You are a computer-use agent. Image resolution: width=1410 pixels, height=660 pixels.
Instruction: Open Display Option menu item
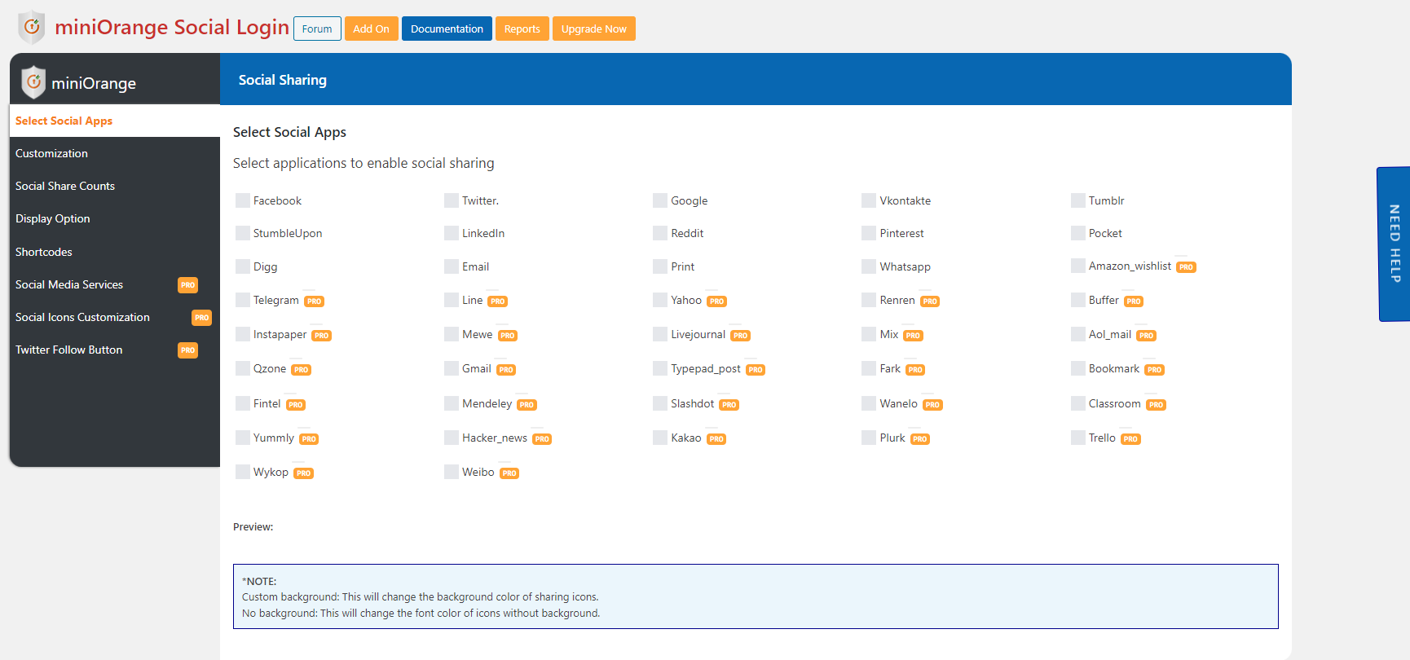115,218
